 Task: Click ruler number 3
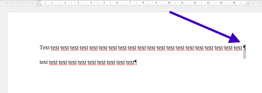point(78,3)
